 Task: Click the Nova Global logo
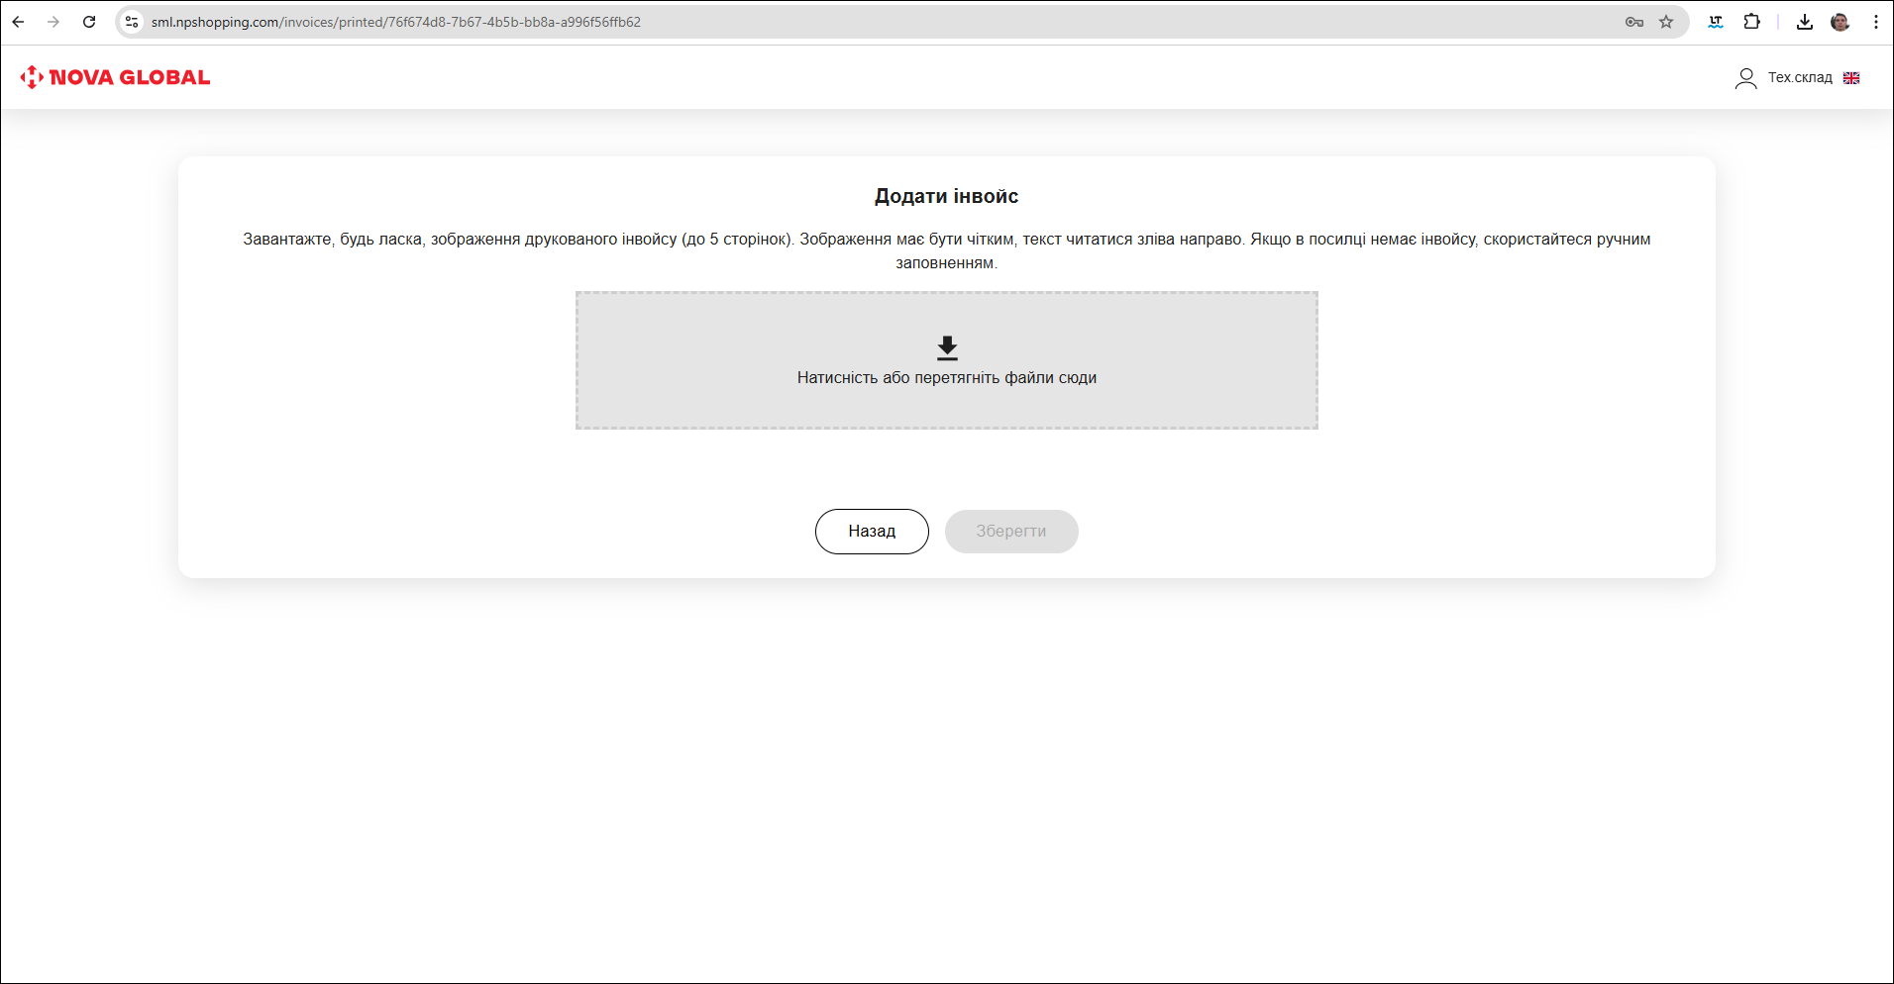(115, 77)
